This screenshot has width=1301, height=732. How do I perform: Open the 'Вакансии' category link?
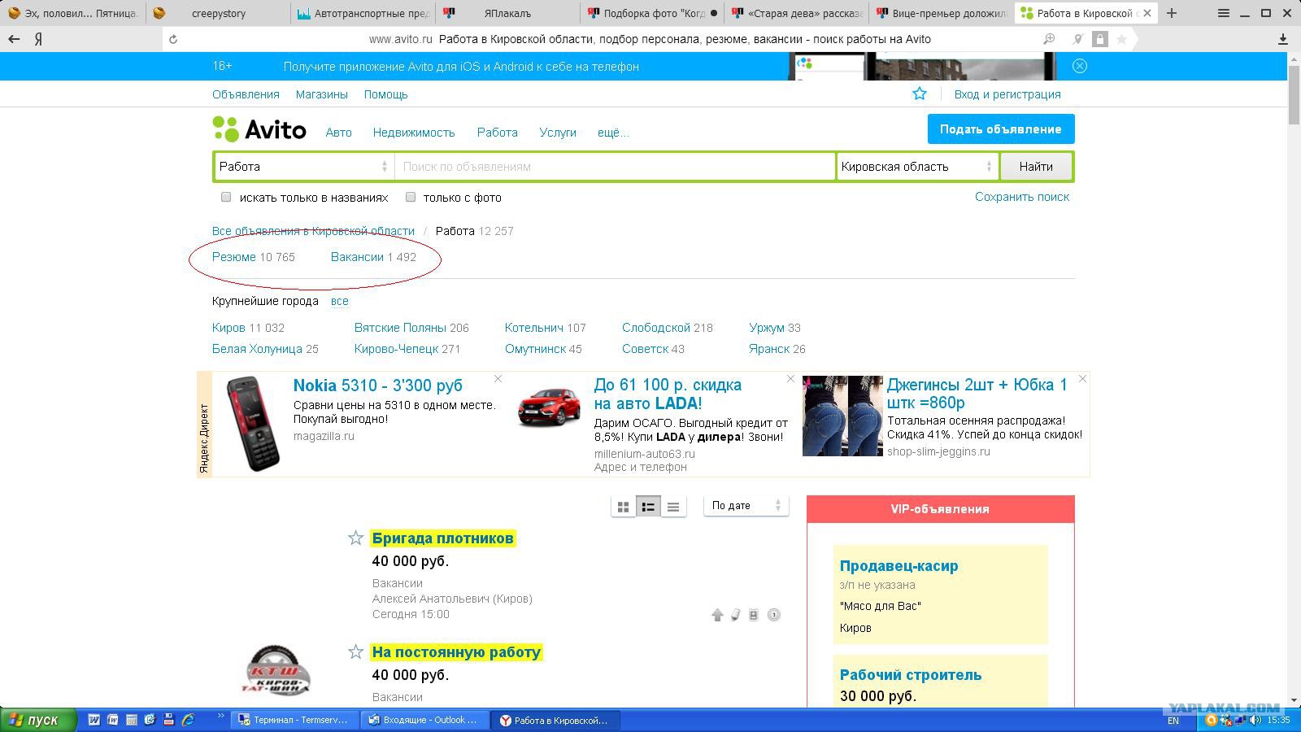coord(357,257)
